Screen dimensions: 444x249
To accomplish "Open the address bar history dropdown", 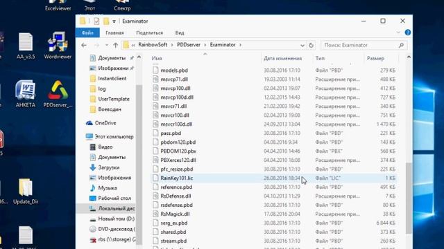I will (x=302, y=45).
